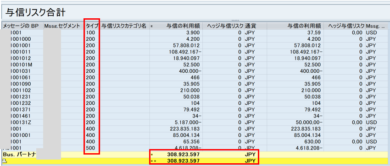Viewport: 390px width, 166px height.
Task: Click type 200 in the I001061 row
Action: coord(90,78)
